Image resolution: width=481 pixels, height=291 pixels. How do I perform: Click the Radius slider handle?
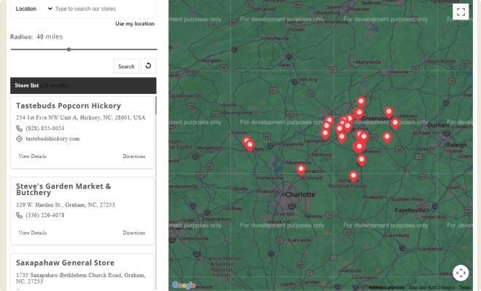(69, 49)
